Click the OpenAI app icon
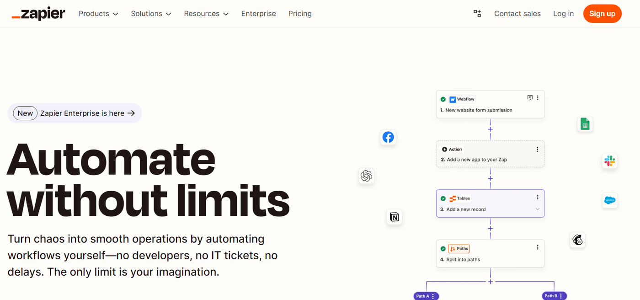 click(366, 176)
